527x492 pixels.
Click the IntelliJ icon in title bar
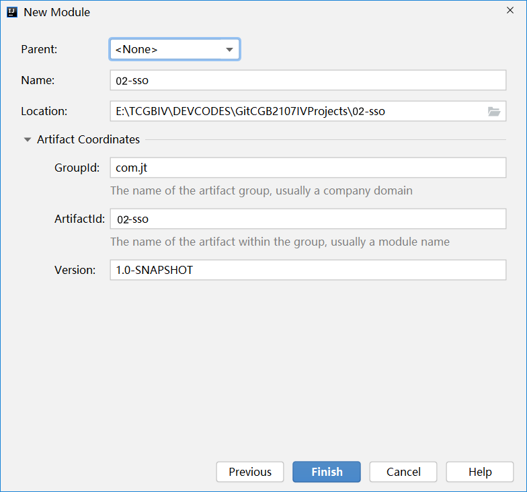(x=12, y=12)
